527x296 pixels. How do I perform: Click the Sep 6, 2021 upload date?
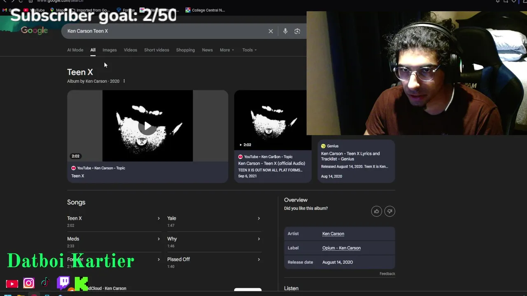pos(247,176)
